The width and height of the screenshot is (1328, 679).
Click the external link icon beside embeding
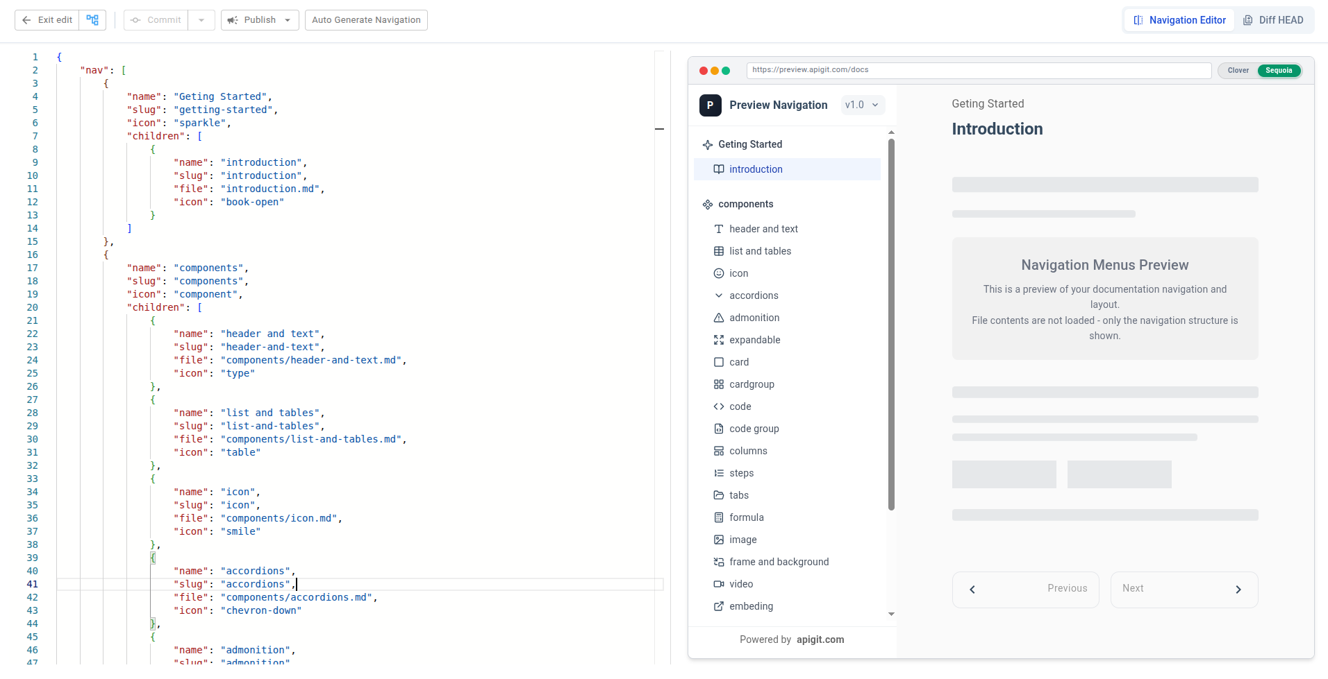[x=719, y=606]
